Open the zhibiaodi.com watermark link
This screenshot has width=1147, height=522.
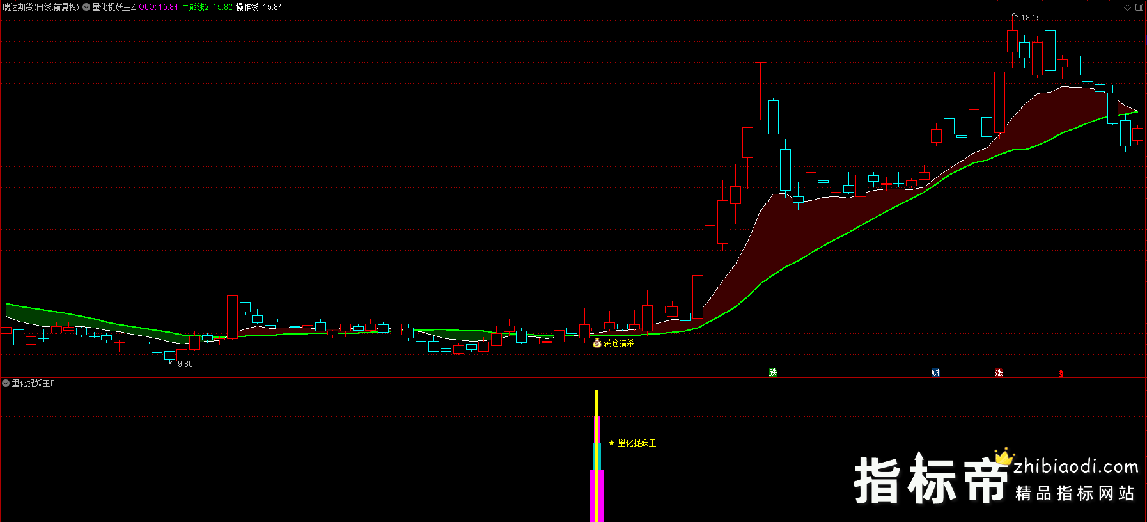1076,466
